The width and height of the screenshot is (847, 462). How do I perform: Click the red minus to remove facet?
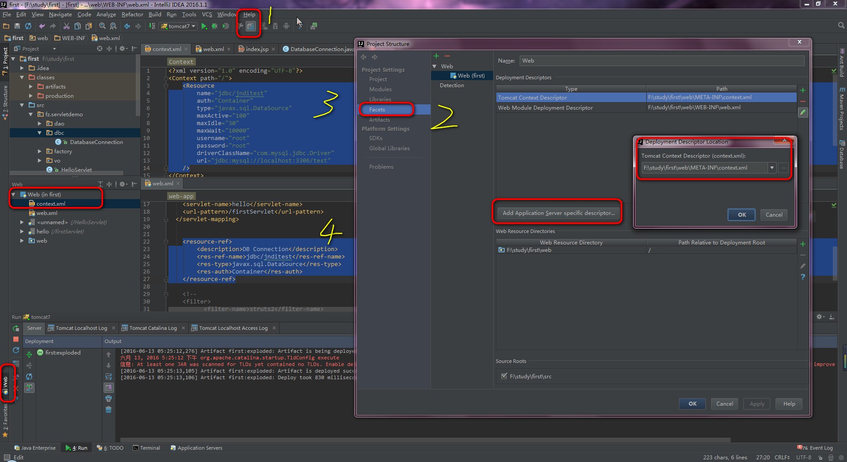(447, 56)
